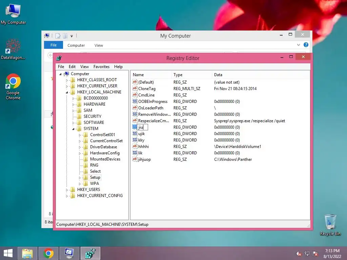Open the My Computer desktop icon

click(13, 14)
